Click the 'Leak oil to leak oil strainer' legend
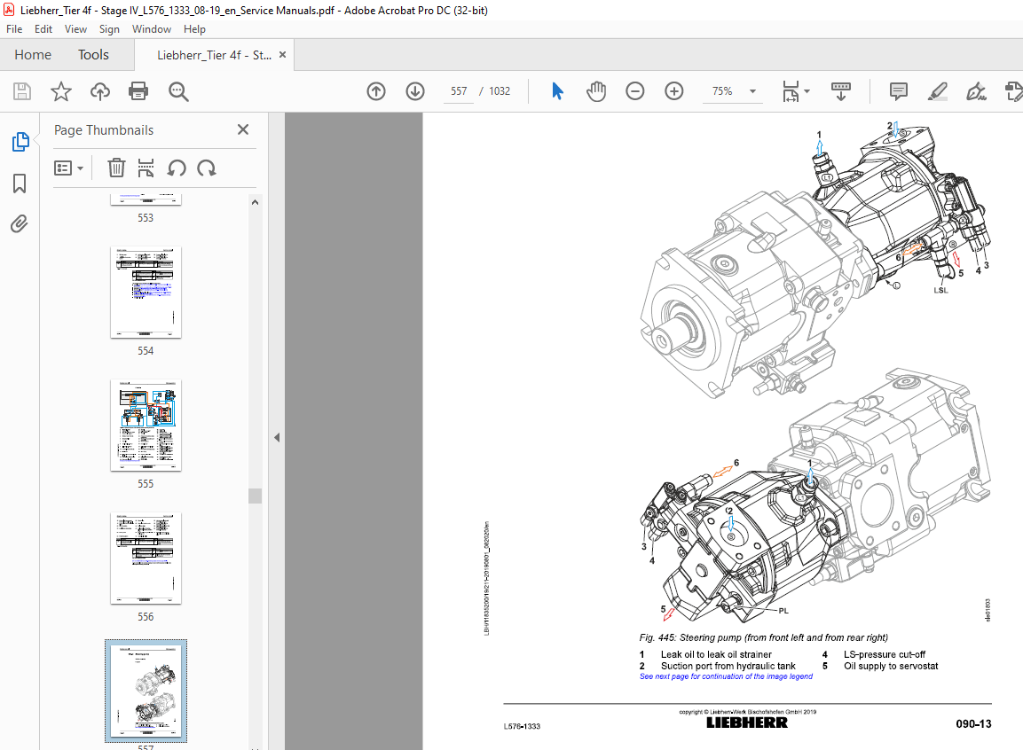The image size is (1023, 750). pyautogui.click(x=716, y=654)
